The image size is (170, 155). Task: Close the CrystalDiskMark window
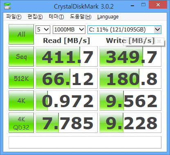click(158, 5)
